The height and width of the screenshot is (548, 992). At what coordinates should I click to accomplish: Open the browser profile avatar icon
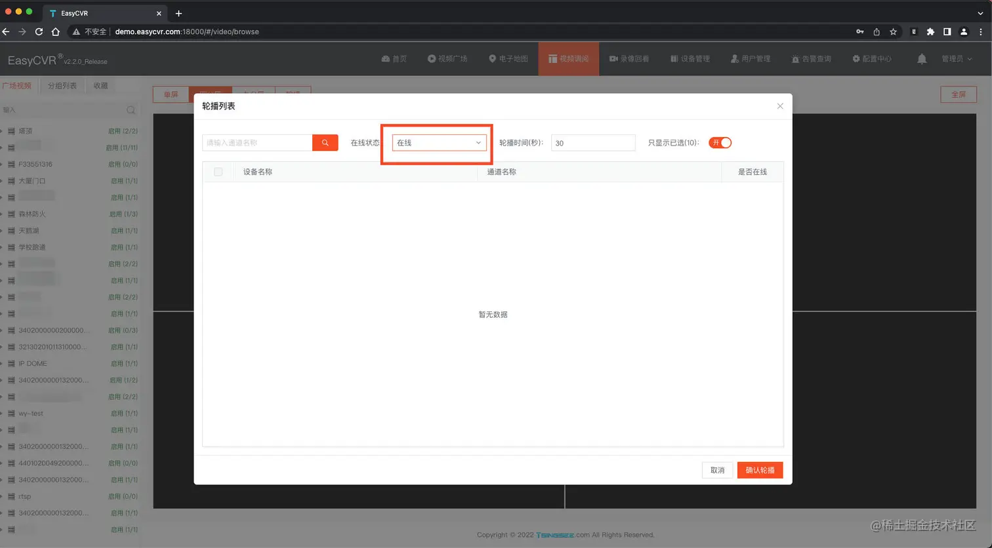(964, 31)
